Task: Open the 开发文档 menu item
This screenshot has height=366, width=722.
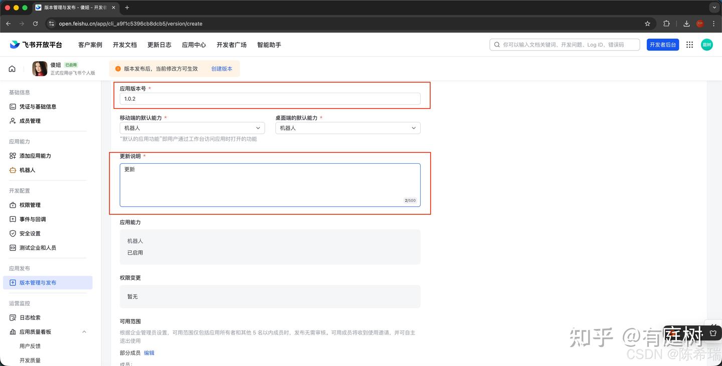Action: coord(124,45)
